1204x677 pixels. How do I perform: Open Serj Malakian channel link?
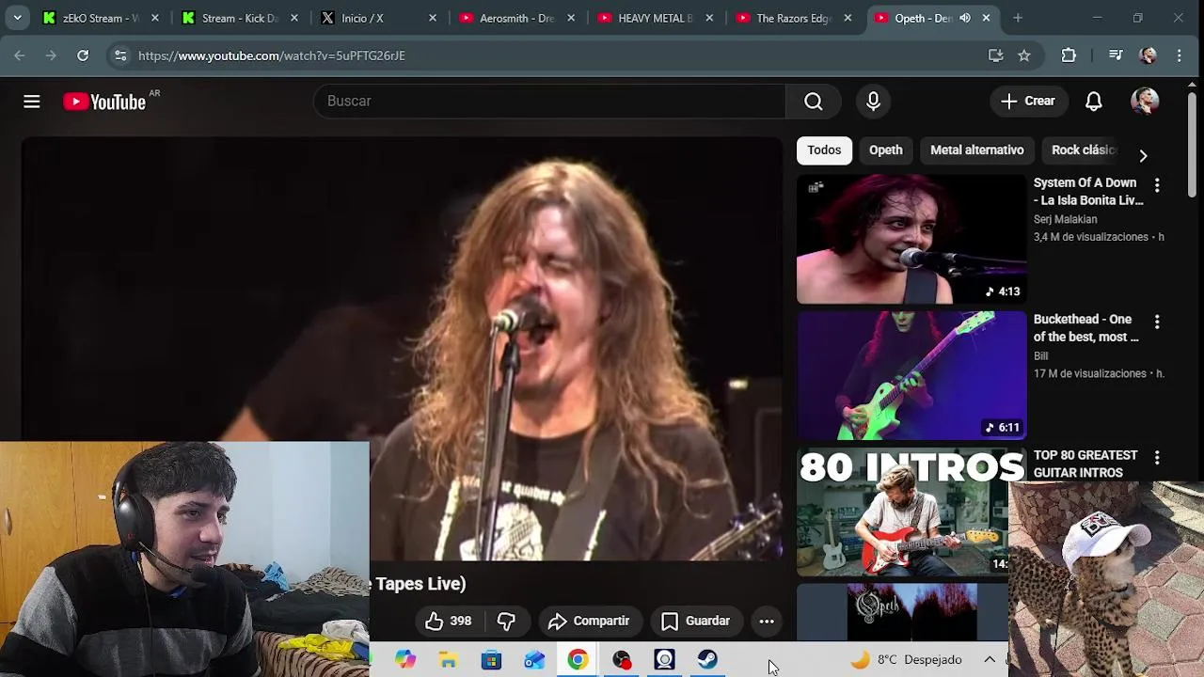click(1065, 219)
